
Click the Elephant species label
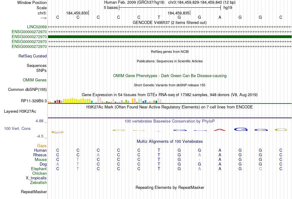(x=39, y=169)
